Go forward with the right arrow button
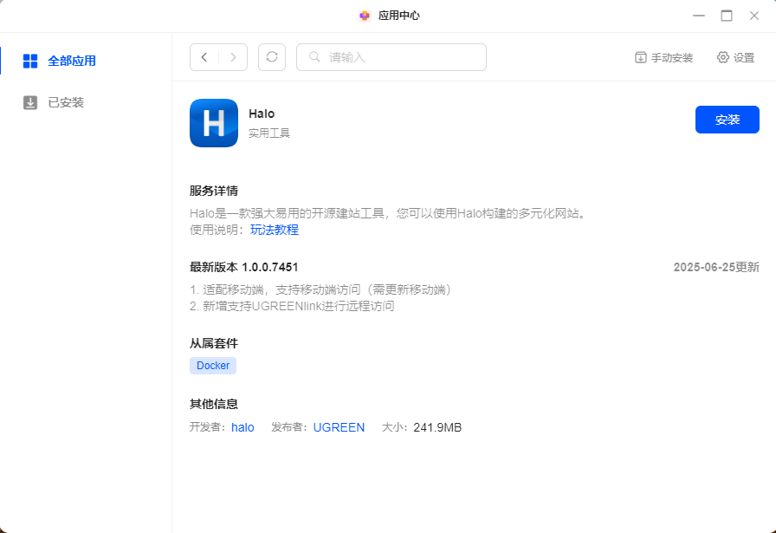776x533 pixels. coord(233,57)
